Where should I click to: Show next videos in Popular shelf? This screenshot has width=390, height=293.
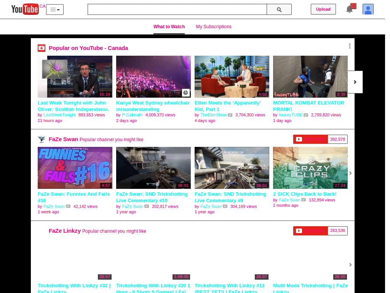tap(355, 82)
